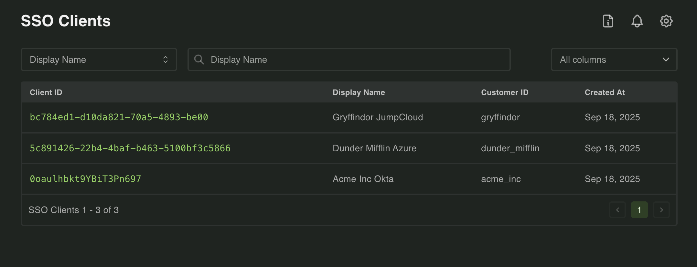Open settings gear icon

pos(666,21)
